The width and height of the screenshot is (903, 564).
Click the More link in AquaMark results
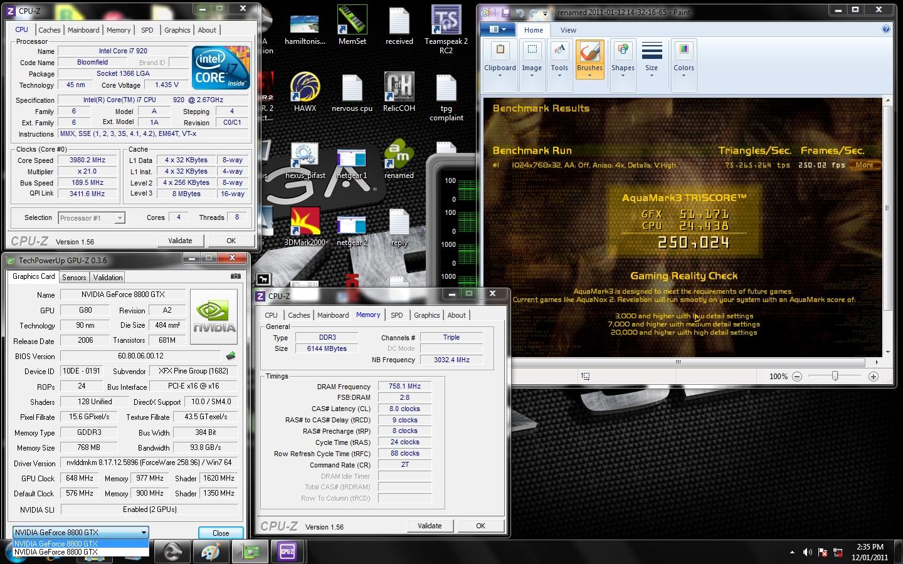tap(864, 165)
